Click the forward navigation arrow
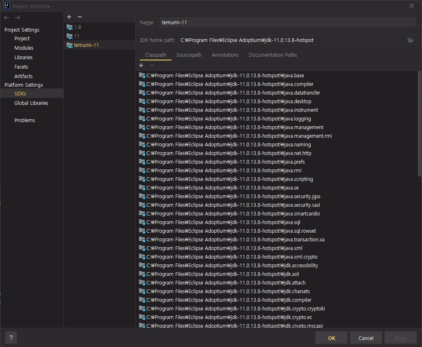Viewport: 422px width, 347px height. point(18,18)
